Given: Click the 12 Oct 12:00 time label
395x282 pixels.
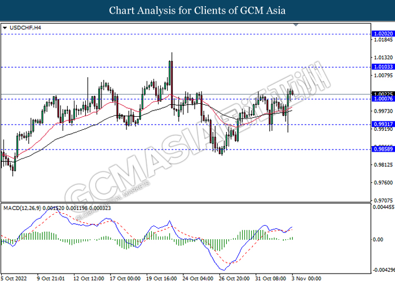Looking at the screenshot, I should (x=89, y=278).
